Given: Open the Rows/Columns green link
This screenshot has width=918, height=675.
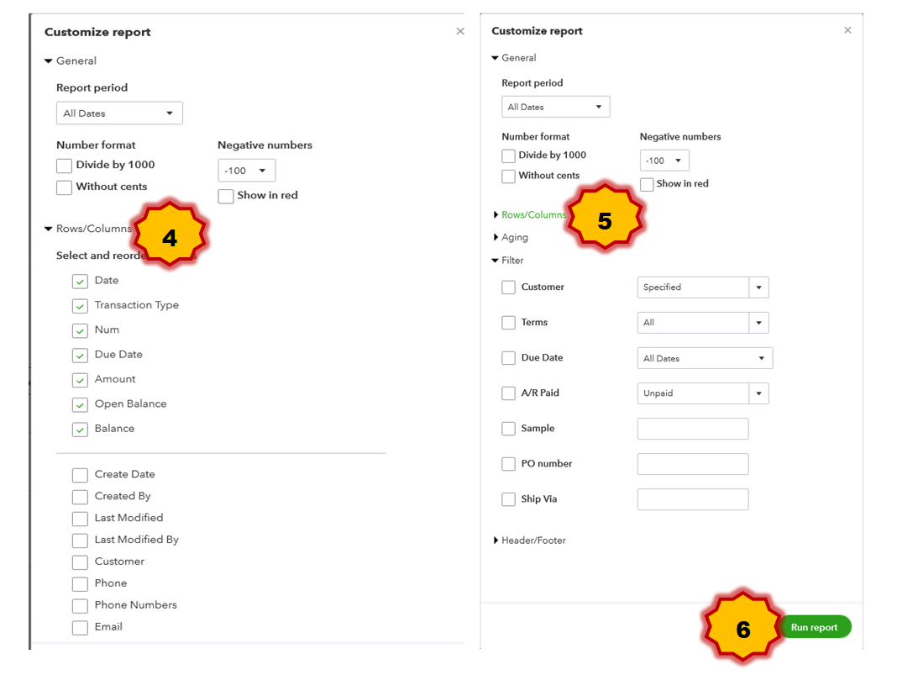Looking at the screenshot, I should (x=533, y=215).
